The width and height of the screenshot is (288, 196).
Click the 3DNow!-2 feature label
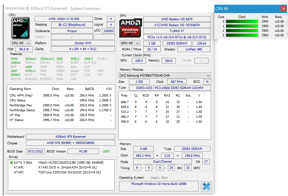[x=47, y=59]
